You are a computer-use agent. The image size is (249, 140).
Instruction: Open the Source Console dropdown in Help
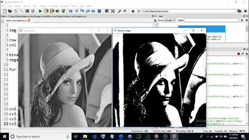[170, 20]
